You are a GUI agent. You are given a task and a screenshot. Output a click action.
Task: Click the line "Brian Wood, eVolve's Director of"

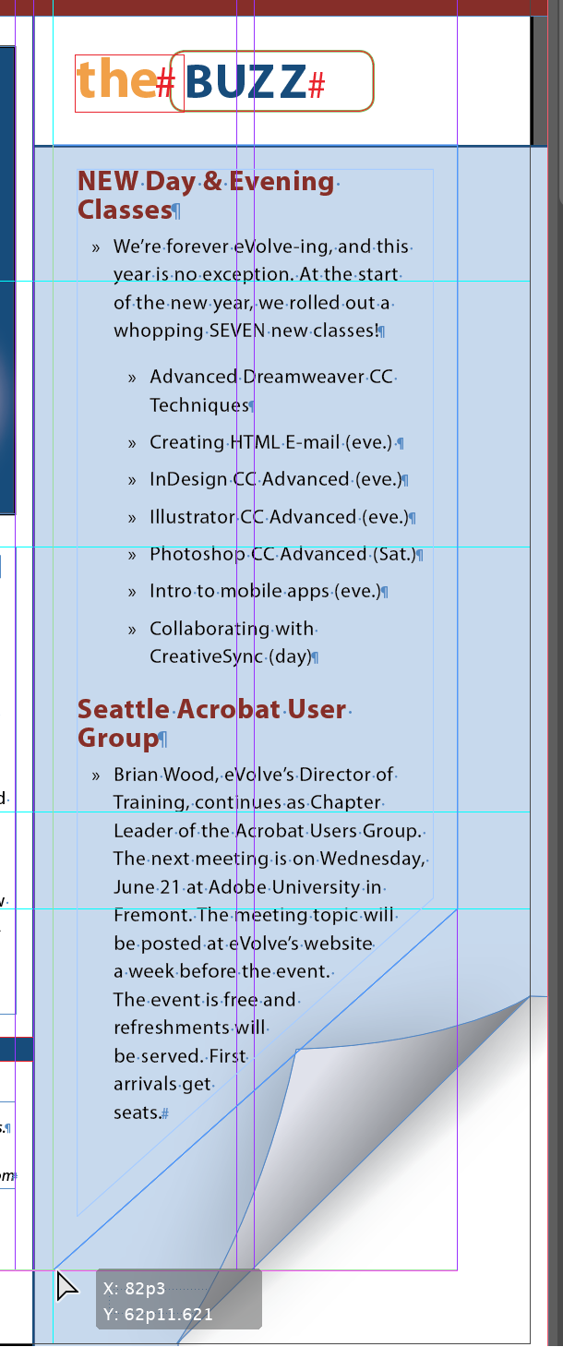click(253, 775)
